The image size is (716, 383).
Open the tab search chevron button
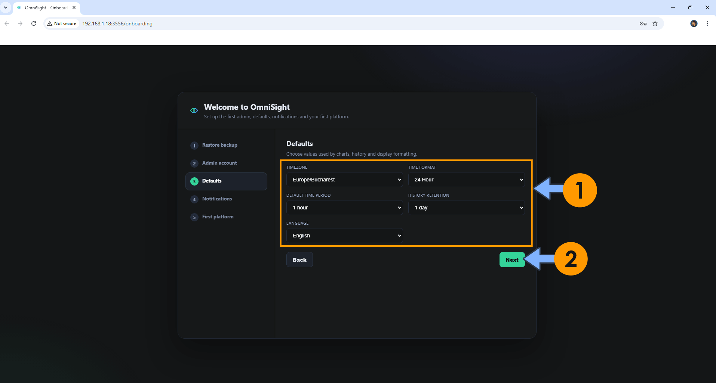[6, 7]
